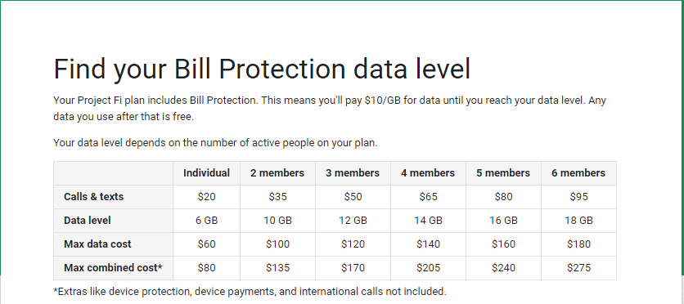This screenshot has width=684, height=304.
Task: Select the 10 GB data level cell
Action: click(277, 221)
